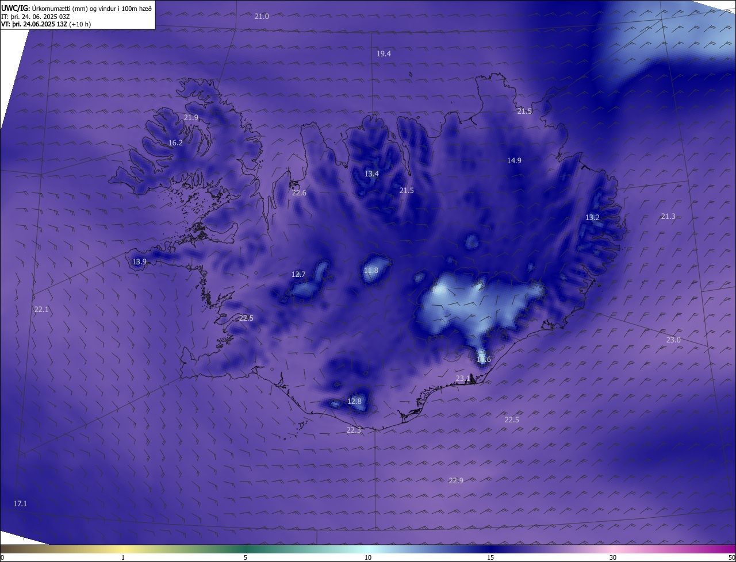Click the 14.9 value label
The height and width of the screenshot is (562, 736).
click(x=514, y=160)
